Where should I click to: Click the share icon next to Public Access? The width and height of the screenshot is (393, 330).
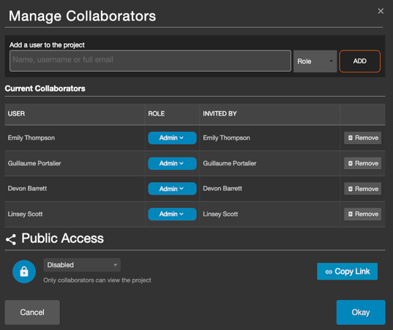click(11, 239)
